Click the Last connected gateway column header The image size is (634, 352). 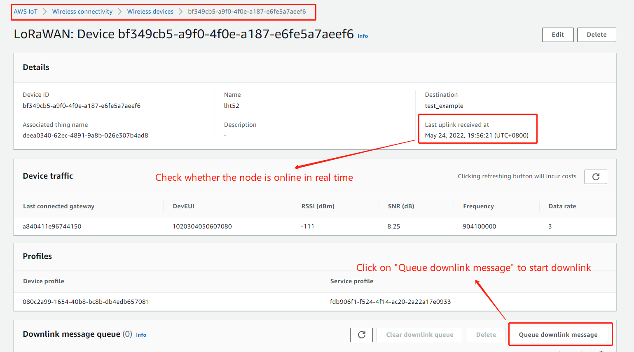(x=58, y=206)
